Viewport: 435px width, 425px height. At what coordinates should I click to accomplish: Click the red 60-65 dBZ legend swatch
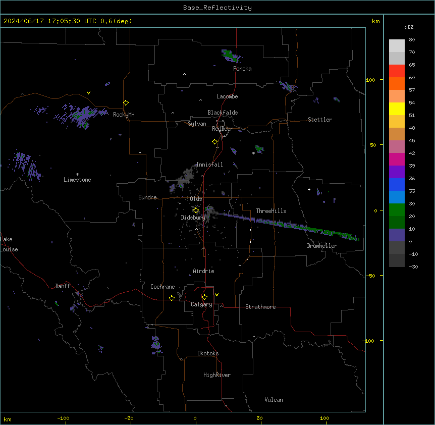tap(397, 71)
